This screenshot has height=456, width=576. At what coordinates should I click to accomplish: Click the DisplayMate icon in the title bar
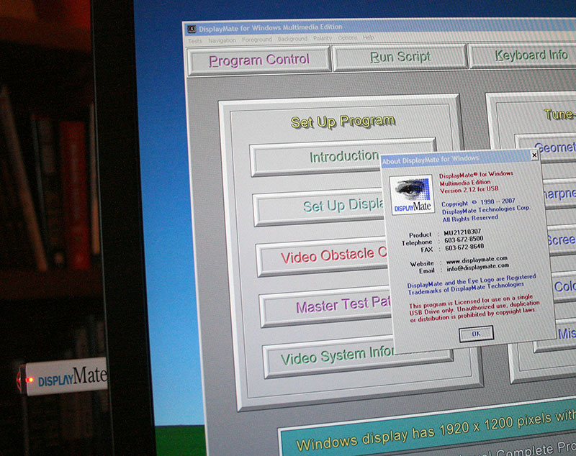point(192,29)
